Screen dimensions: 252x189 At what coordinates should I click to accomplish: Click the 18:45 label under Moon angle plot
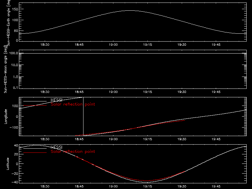tap(79, 92)
